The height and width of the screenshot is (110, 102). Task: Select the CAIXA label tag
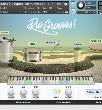32,44
